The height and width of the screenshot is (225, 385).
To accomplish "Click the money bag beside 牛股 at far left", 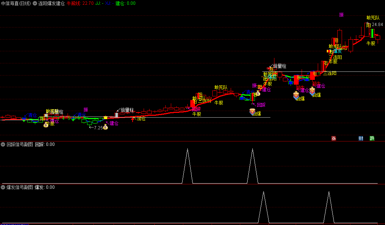I will [x=46, y=125].
